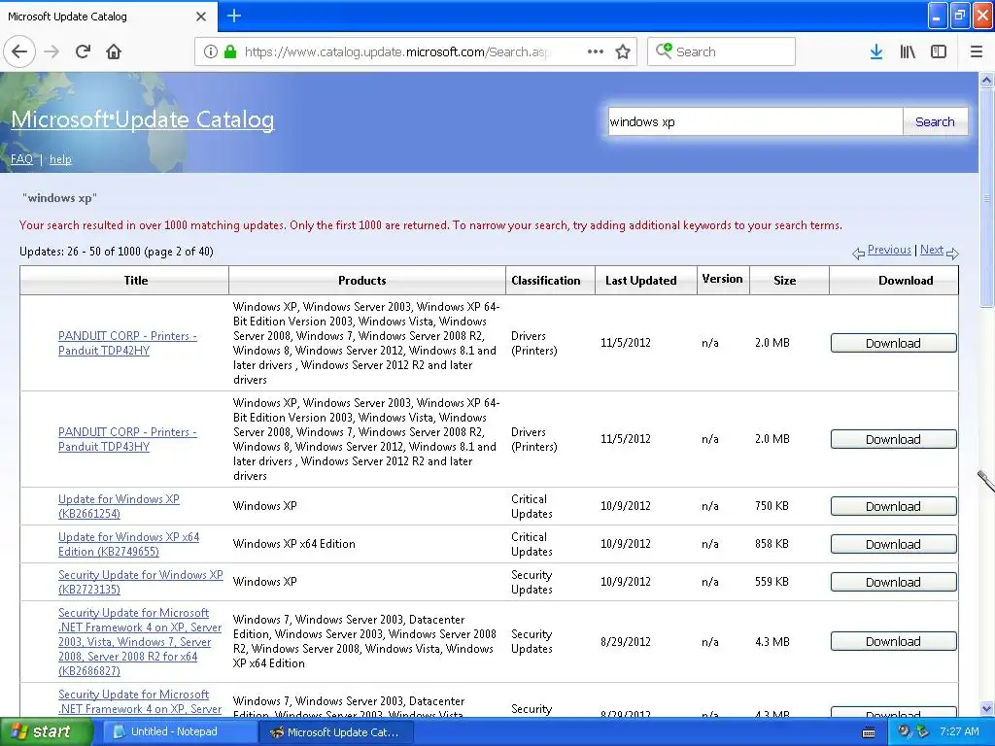This screenshot has height=746, width=995.
Task: Click the Previous page arrow icon
Action: (x=858, y=254)
